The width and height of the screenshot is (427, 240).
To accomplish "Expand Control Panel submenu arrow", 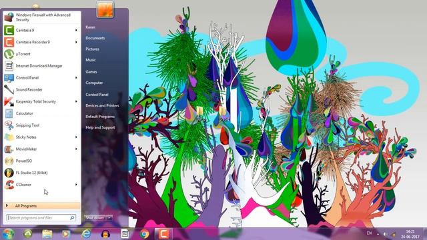I will point(76,78).
